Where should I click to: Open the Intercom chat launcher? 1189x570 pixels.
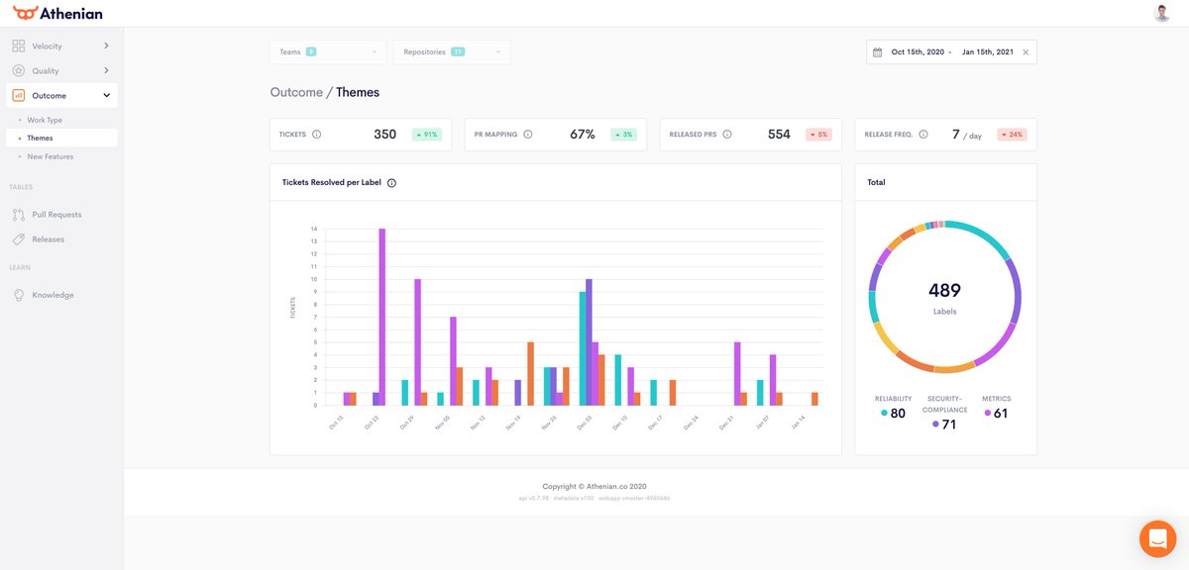1157,538
